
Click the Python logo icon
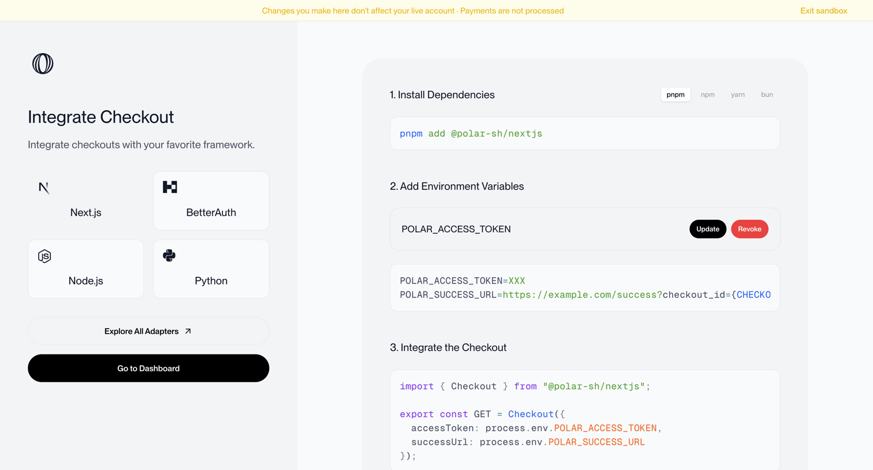tap(169, 255)
